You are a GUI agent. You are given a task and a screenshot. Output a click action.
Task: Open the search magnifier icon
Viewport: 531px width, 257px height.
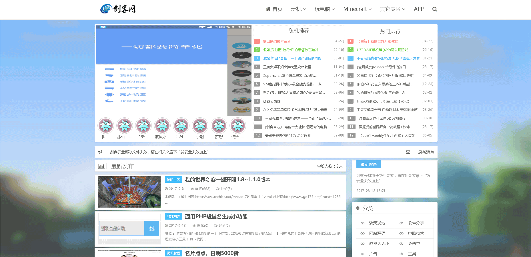click(x=435, y=9)
